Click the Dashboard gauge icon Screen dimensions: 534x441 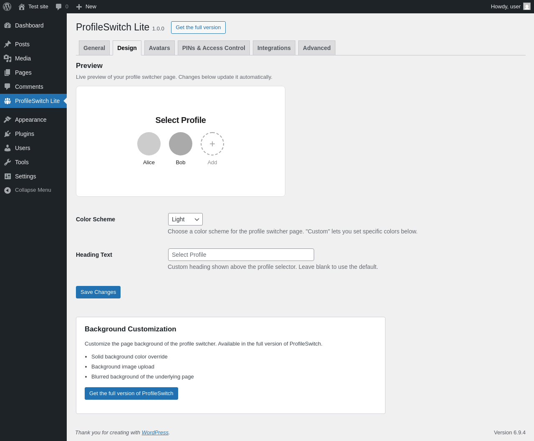[x=8, y=25]
